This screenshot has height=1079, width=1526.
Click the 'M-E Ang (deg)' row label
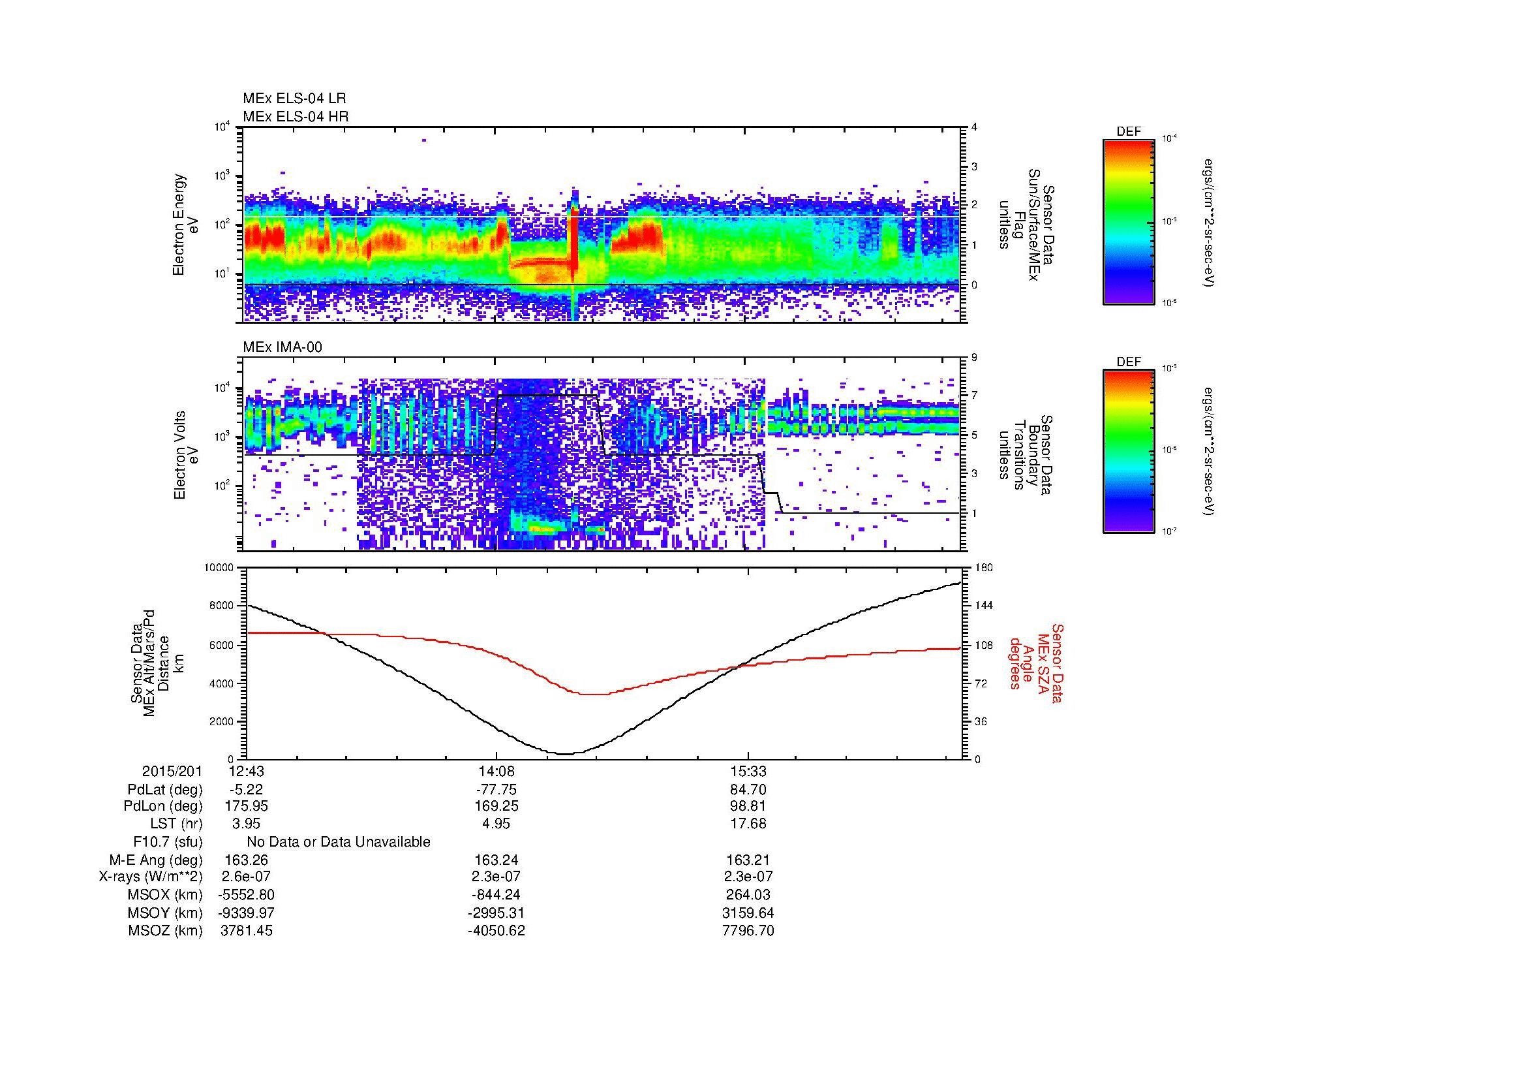(x=156, y=860)
